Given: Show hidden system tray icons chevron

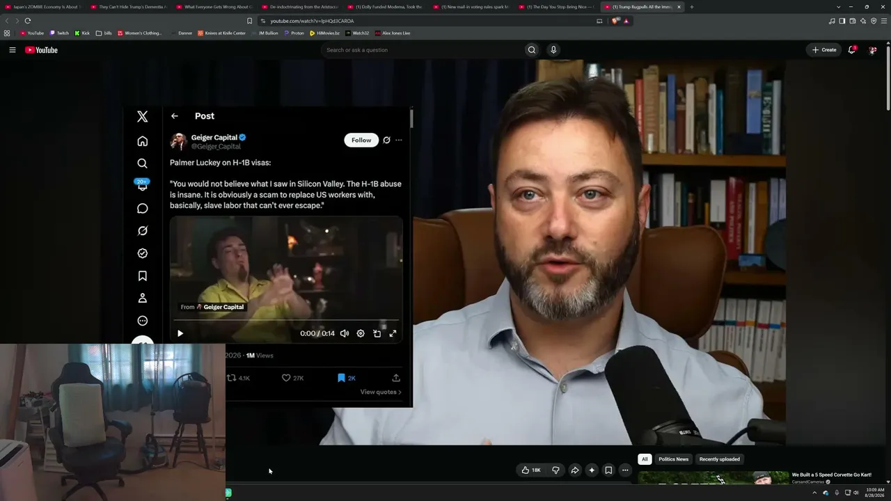Looking at the screenshot, I should point(814,493).
